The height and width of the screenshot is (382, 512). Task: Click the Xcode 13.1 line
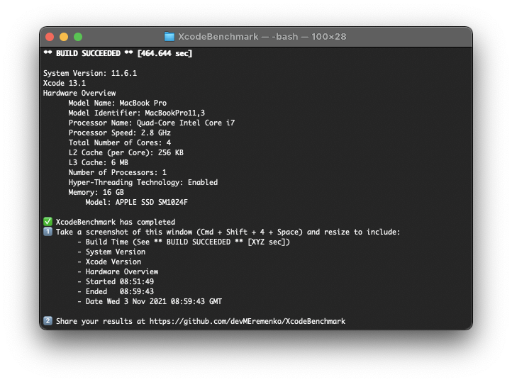click(x=65, y=83)
